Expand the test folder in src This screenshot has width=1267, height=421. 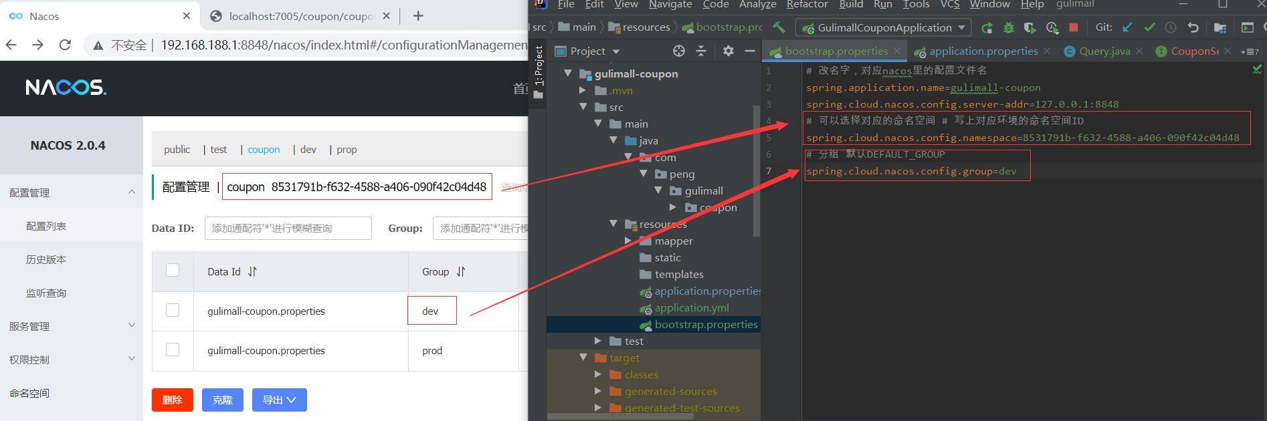tap(598, 341)
